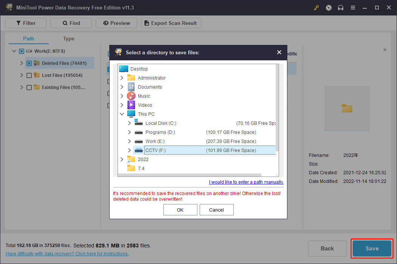
Task: Click the 2022 shortcut folder icon
Action: pos(131,160)
